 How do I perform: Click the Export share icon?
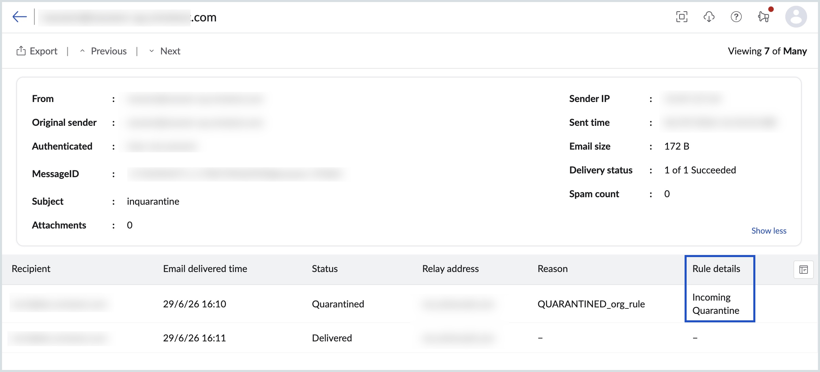(x=21, y=51)
